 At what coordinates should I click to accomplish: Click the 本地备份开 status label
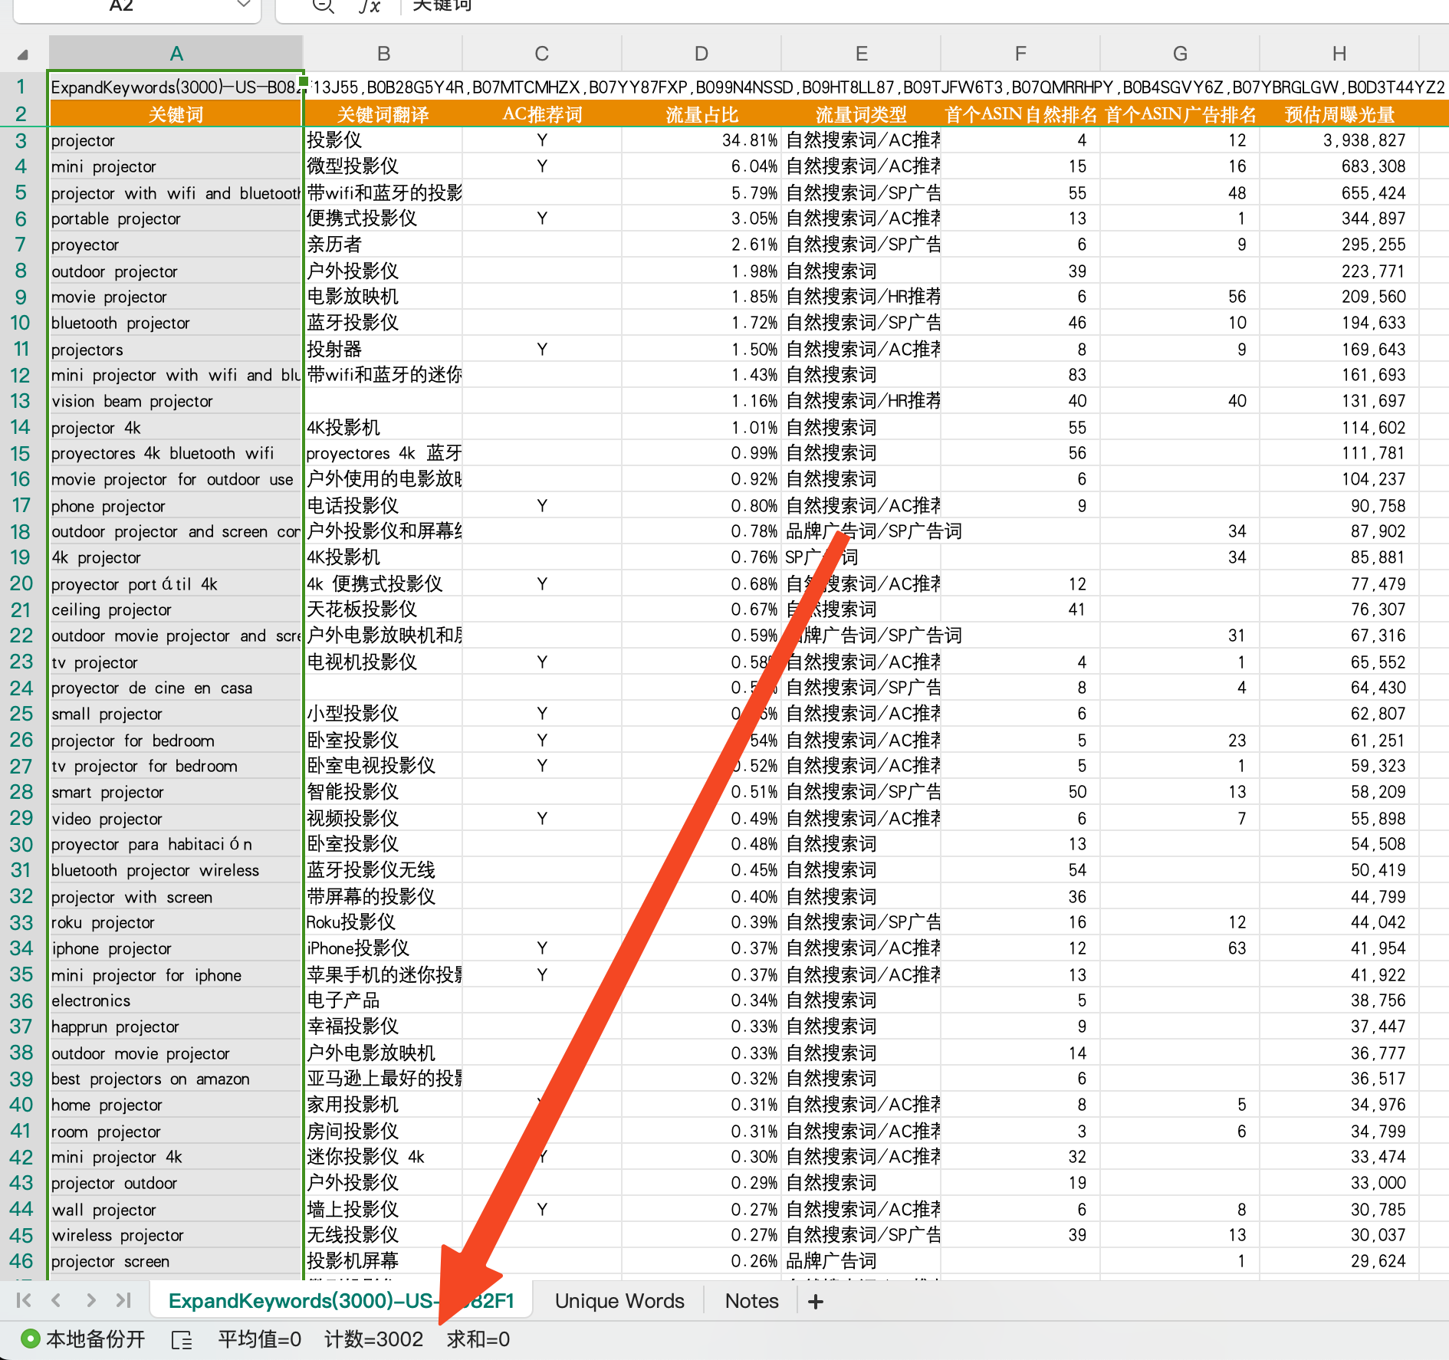click(x=95, y=1339)
